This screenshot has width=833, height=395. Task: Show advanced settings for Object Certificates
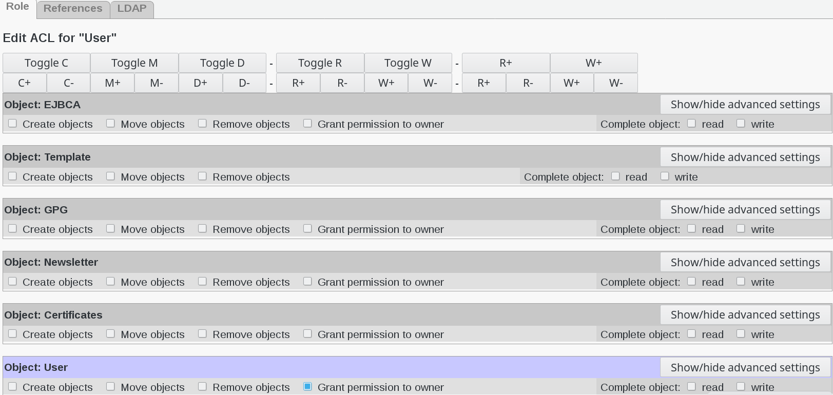pos(745,315)
